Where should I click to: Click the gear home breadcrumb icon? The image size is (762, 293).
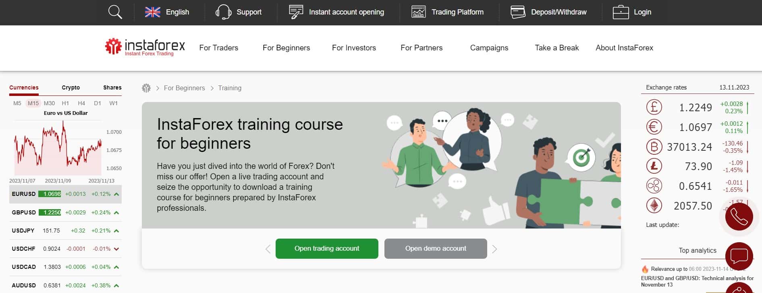(x=146, y=88)
